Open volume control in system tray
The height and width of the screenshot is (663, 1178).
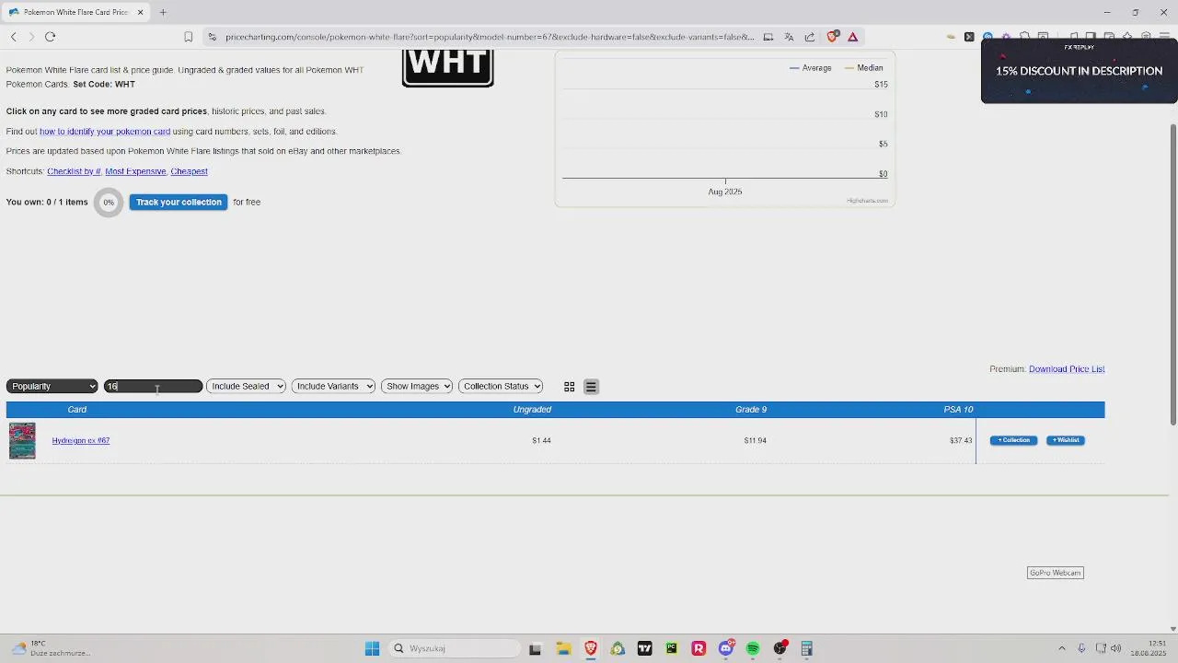click(1116, 648)
